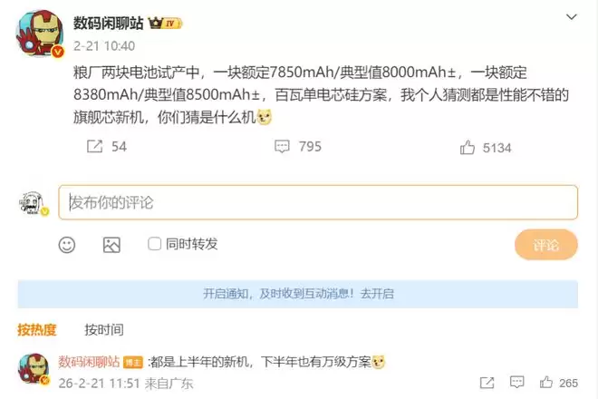The width and height of the screenshot is (598, 399).
Task: Click the post timestamp 2-21 10:40
Action: [x=104, y=46]
